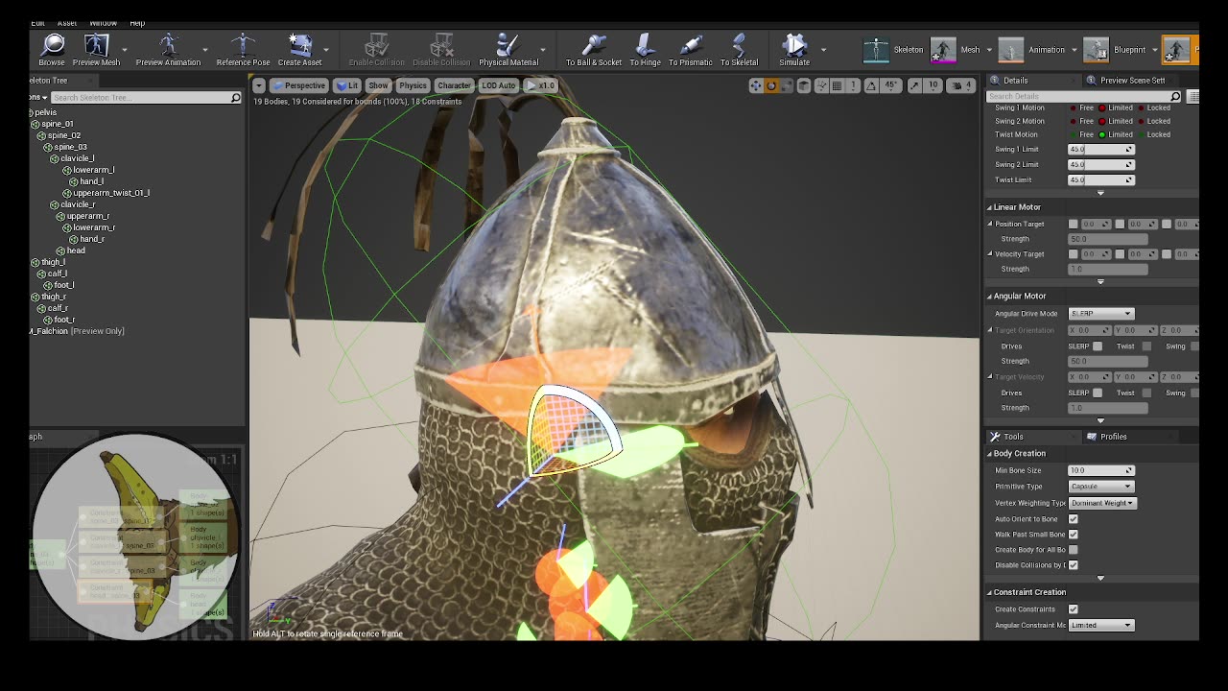The height and width of the screenshot is (691, 1228).
Task: Select viewport rotate gizmo mode
Action: click(x=771, y=85)
